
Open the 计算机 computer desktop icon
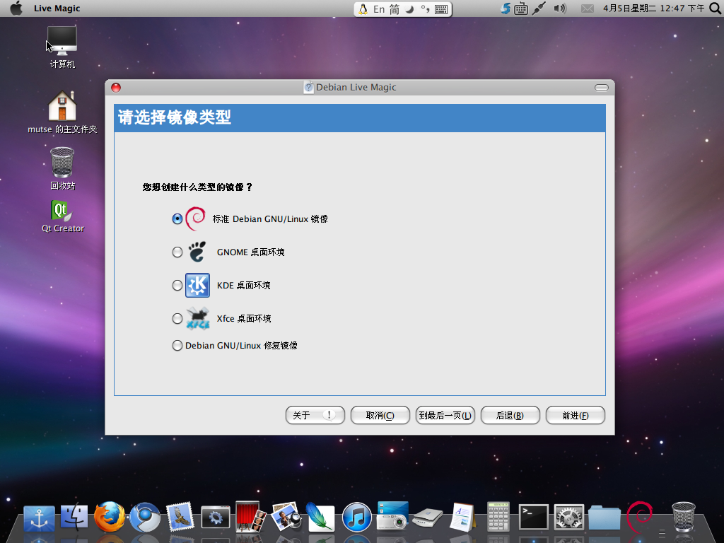tap(62, 47)
